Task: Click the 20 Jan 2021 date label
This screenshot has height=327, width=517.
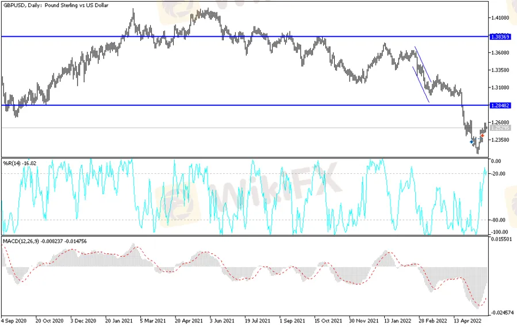Action: click(x=119, y=321)
